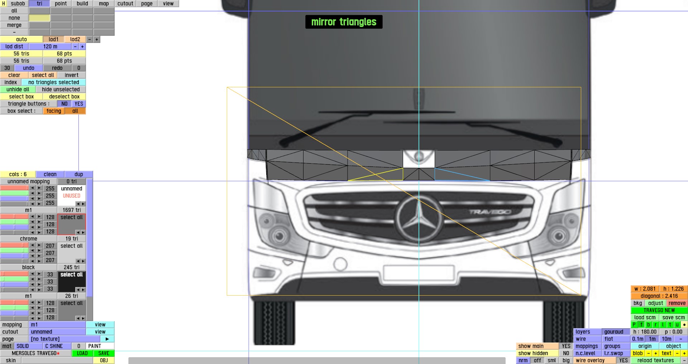The height and width of the screenshot is (364, 688).
Task: Select the P view preset button
Action: click(x=634, y=325)
